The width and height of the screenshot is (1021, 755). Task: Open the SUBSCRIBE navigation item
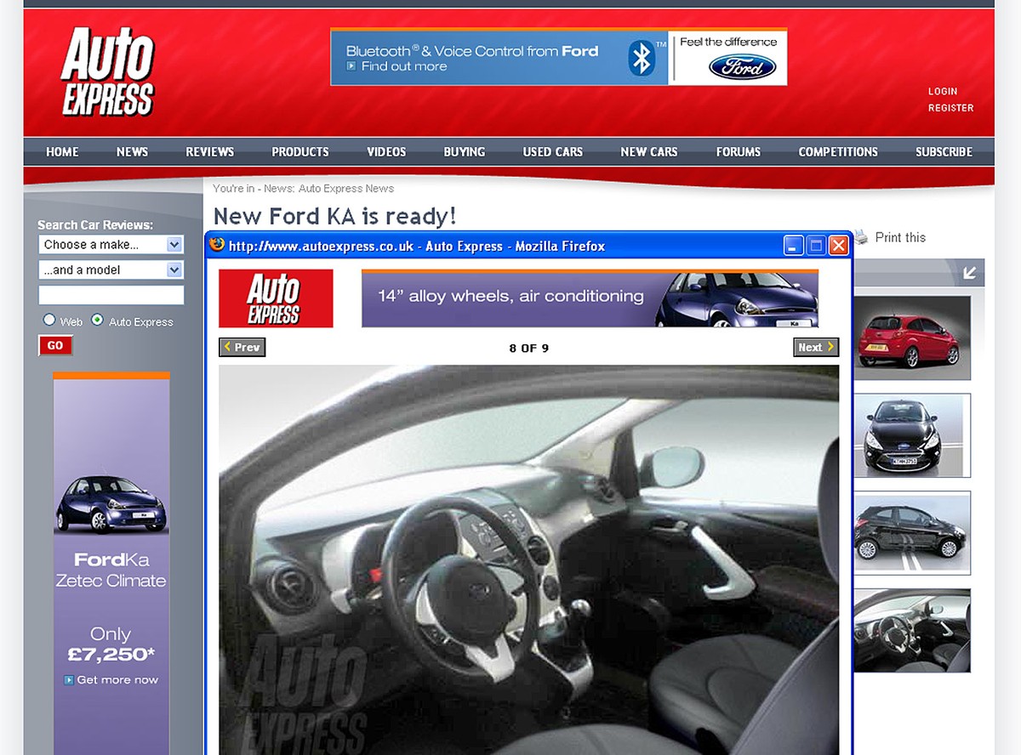(x=944, y=152)
